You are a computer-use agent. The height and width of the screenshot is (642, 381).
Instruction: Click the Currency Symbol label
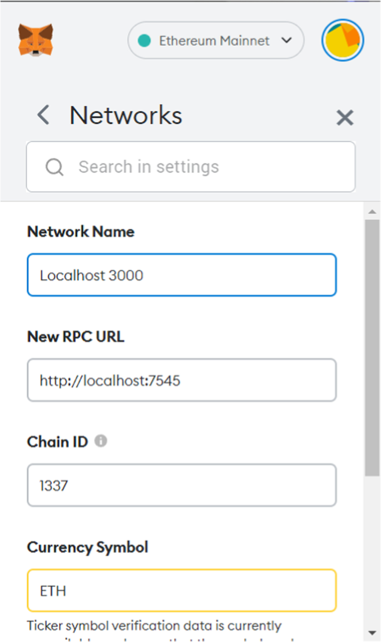[87, 547]
